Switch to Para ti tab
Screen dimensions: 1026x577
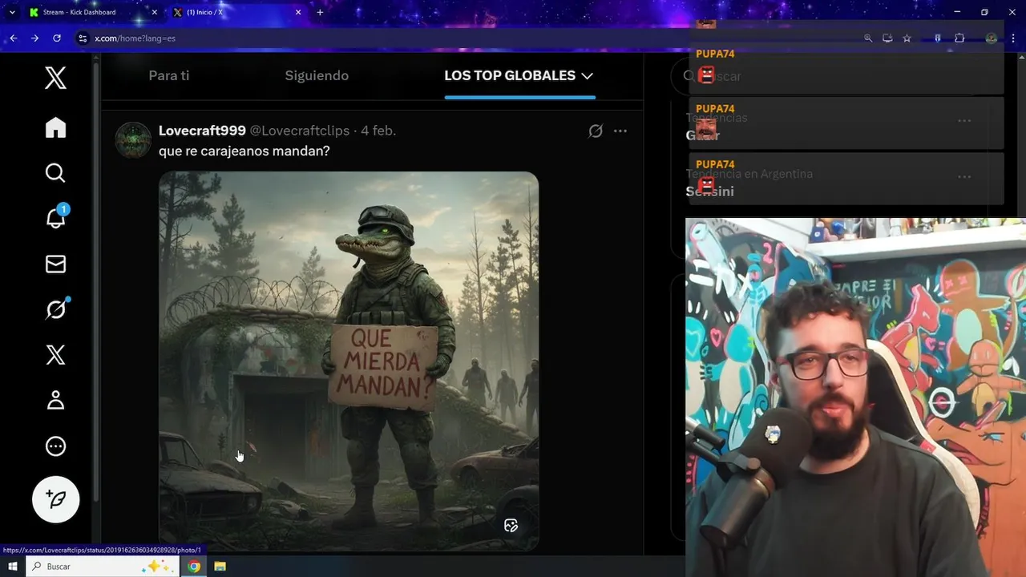169,75
